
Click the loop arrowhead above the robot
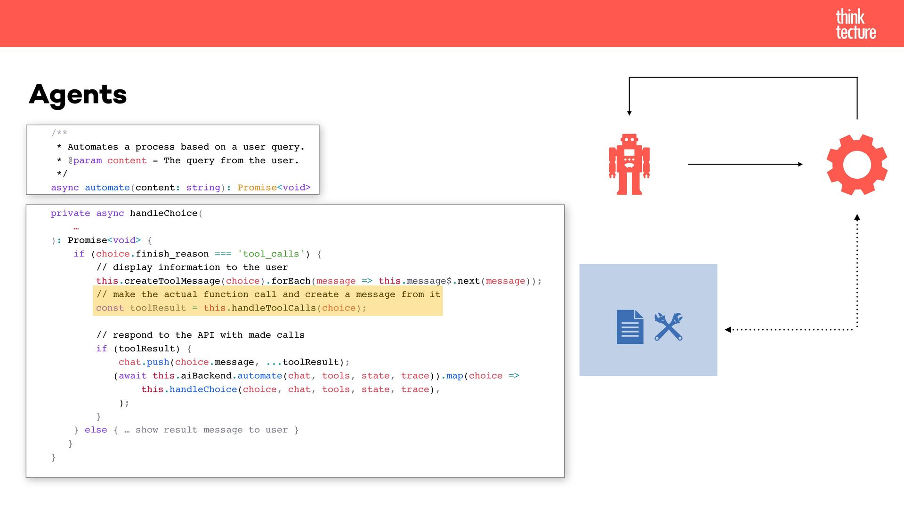(x=629, y=112)
